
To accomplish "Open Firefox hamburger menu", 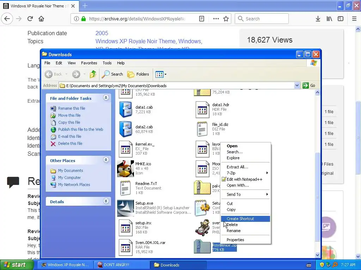I will point(354,19).
